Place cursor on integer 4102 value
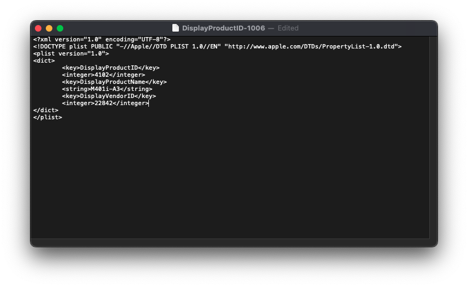 coord(103,75)
